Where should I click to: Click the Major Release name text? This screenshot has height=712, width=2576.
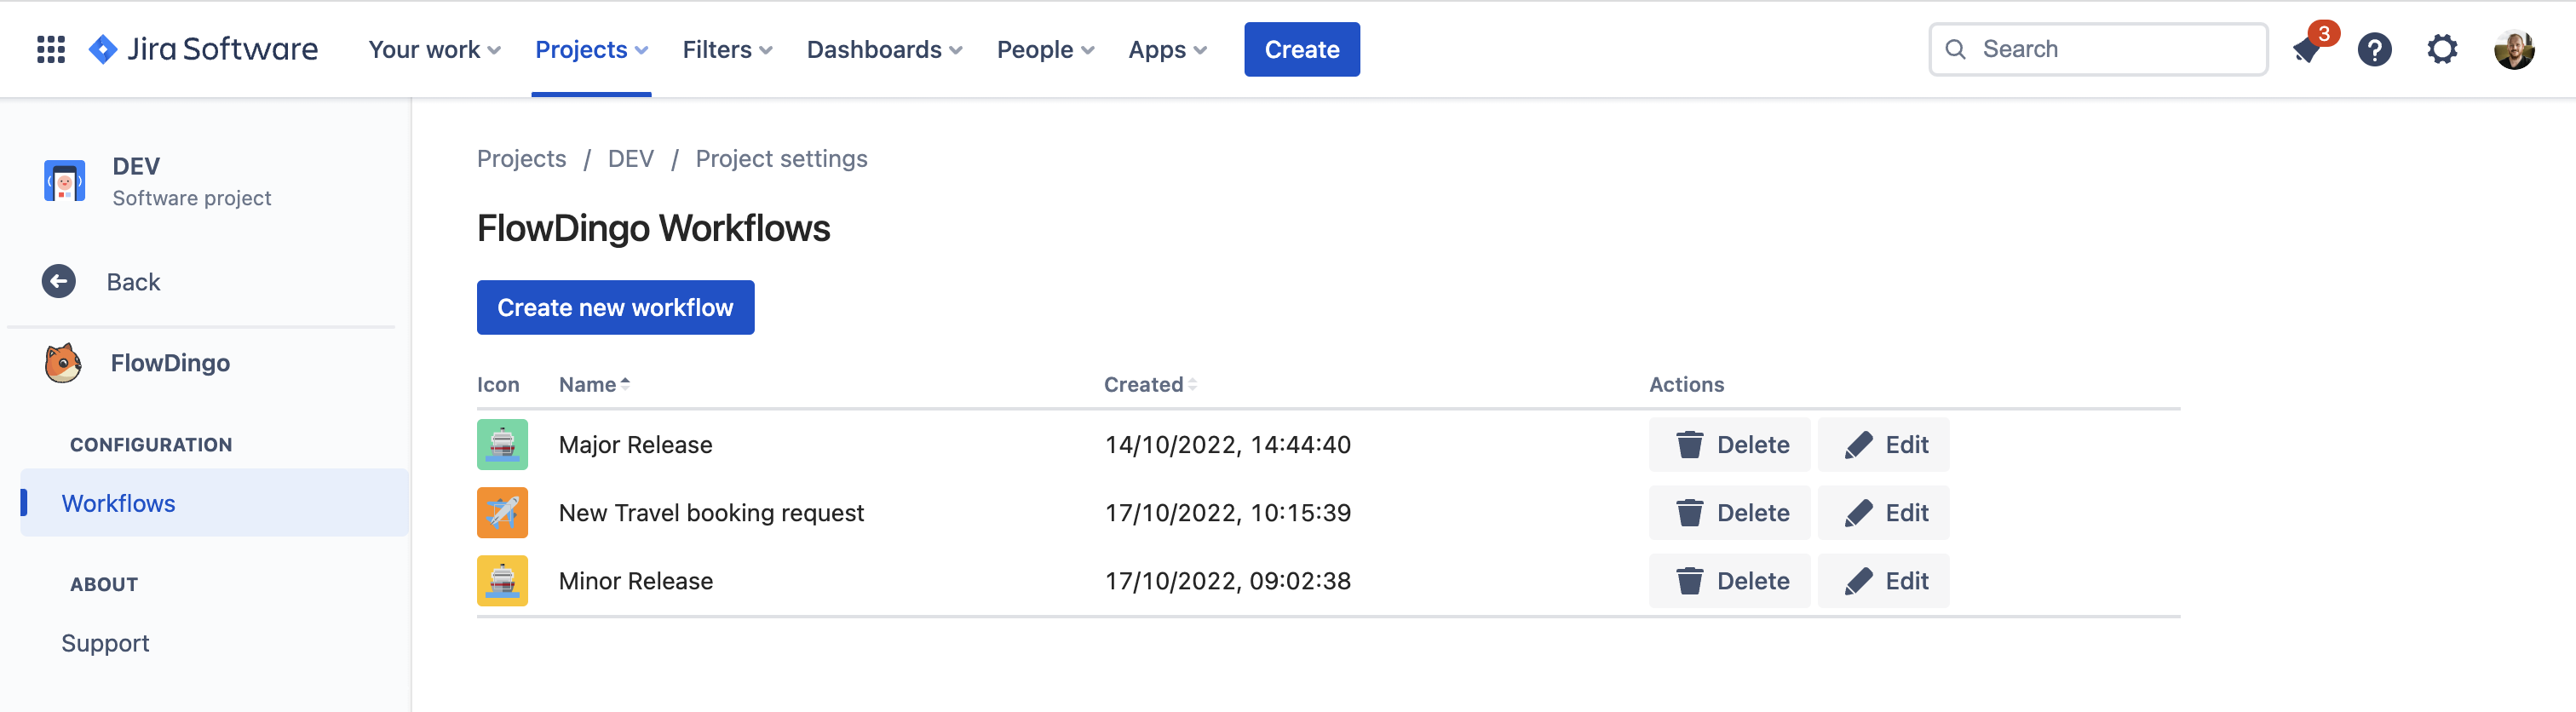coord(636,445)
